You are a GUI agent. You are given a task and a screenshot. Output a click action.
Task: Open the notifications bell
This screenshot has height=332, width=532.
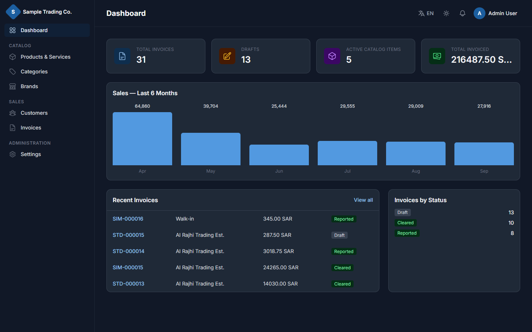(x=463, y=13)
